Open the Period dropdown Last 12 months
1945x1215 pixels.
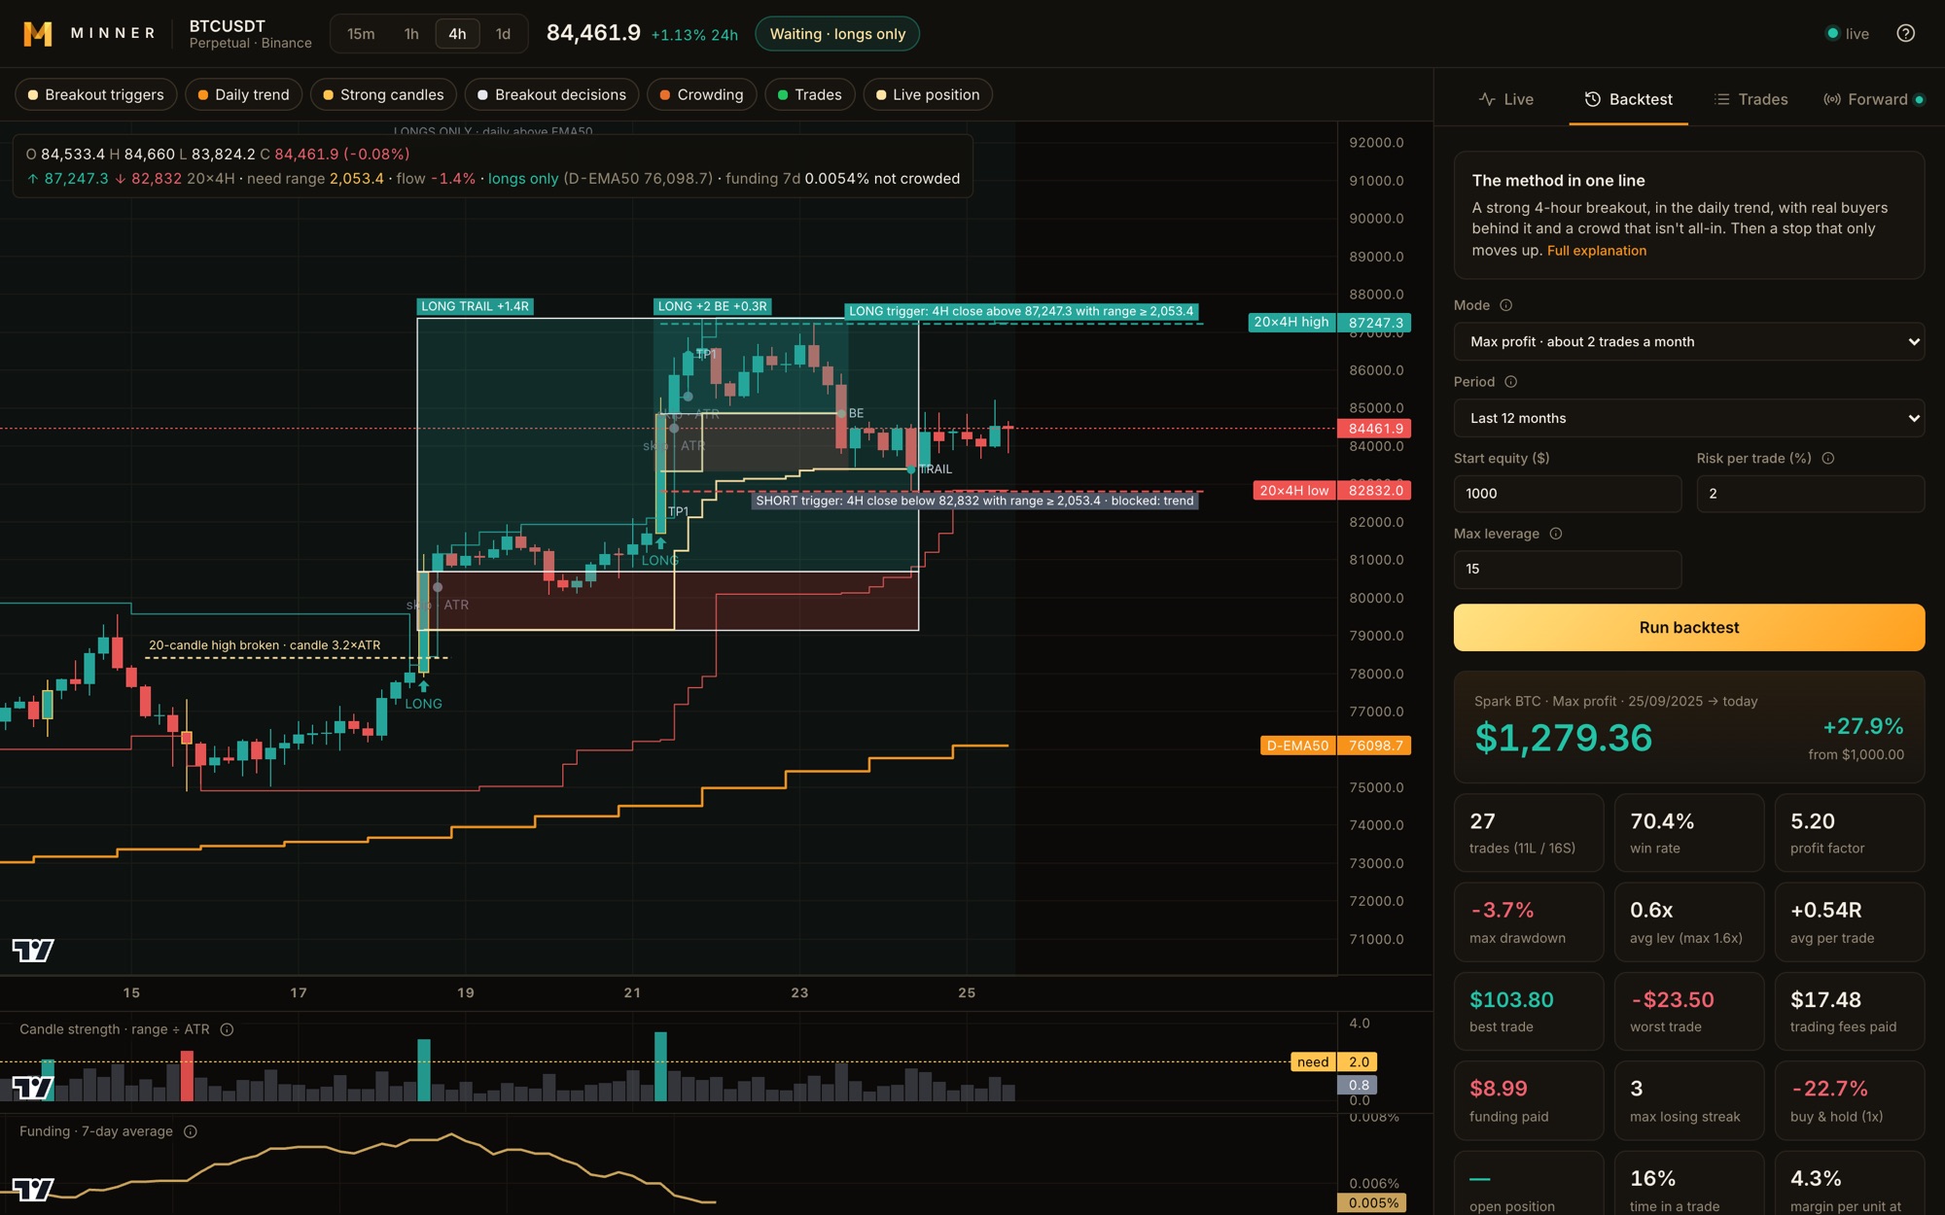click(1689, 419)
